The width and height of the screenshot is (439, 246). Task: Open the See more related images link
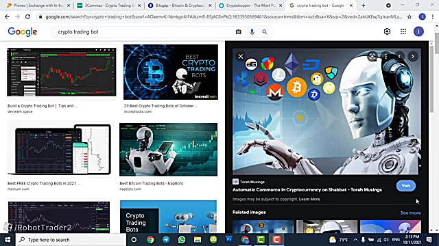(x=410, y=213)
